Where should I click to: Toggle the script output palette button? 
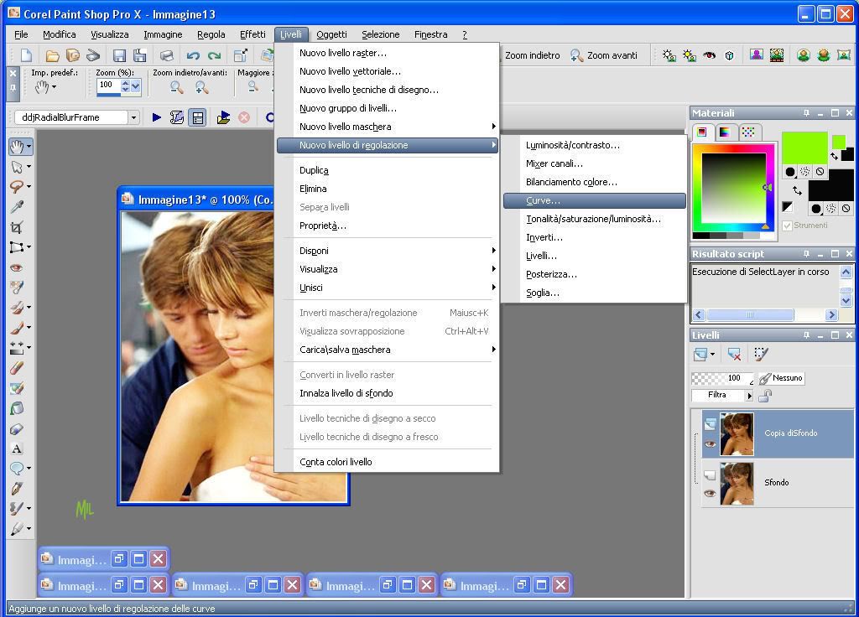(198, 117)
